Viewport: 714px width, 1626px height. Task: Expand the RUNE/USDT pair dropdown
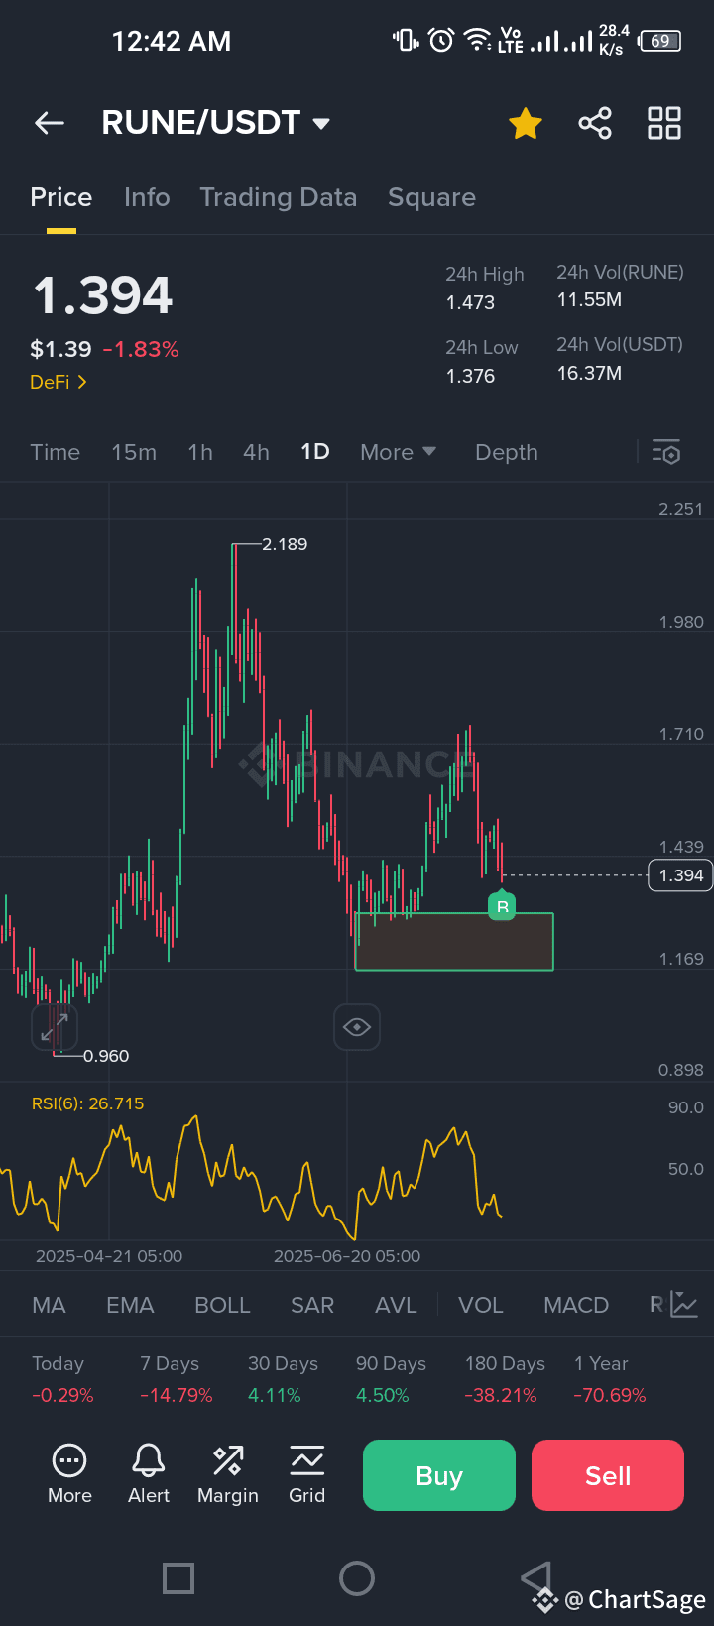pyautogui.click(x=321, y=124)
